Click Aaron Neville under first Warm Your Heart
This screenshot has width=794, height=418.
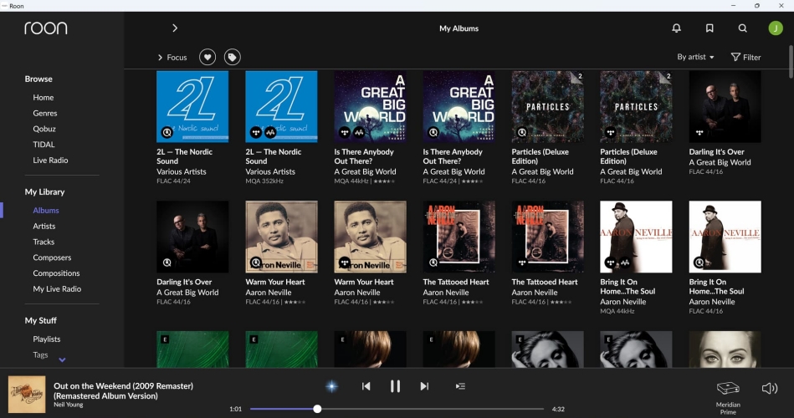point(269,292)
